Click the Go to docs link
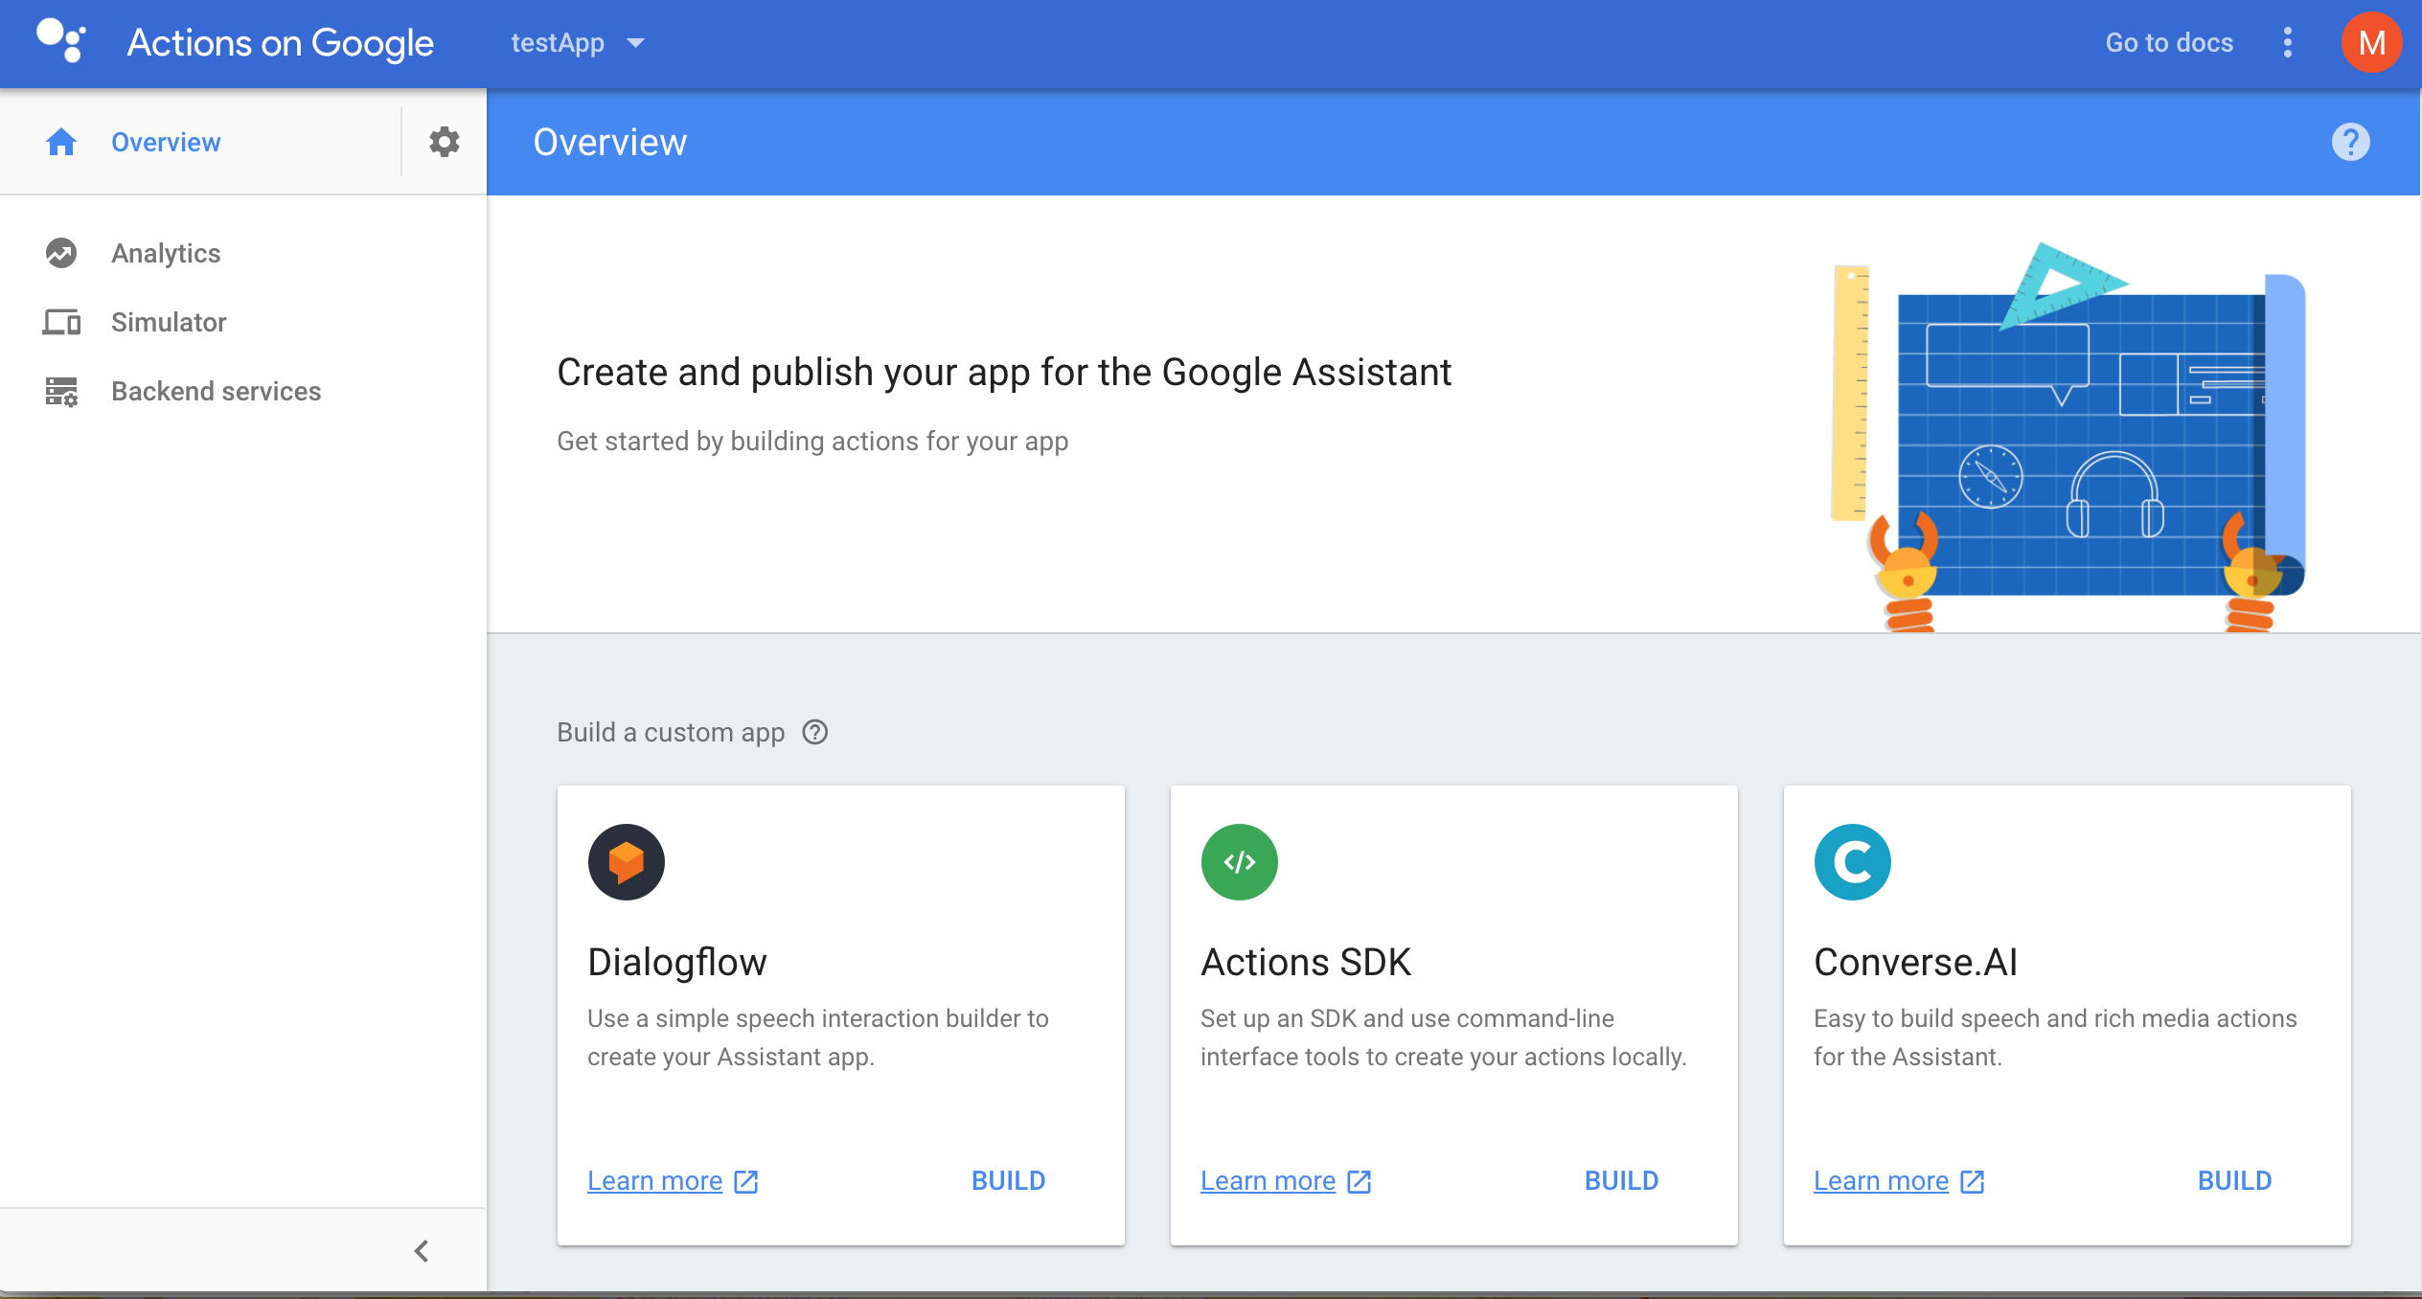 [x=2169, y=42]
